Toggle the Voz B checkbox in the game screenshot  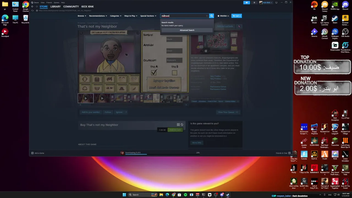[174, 73]
